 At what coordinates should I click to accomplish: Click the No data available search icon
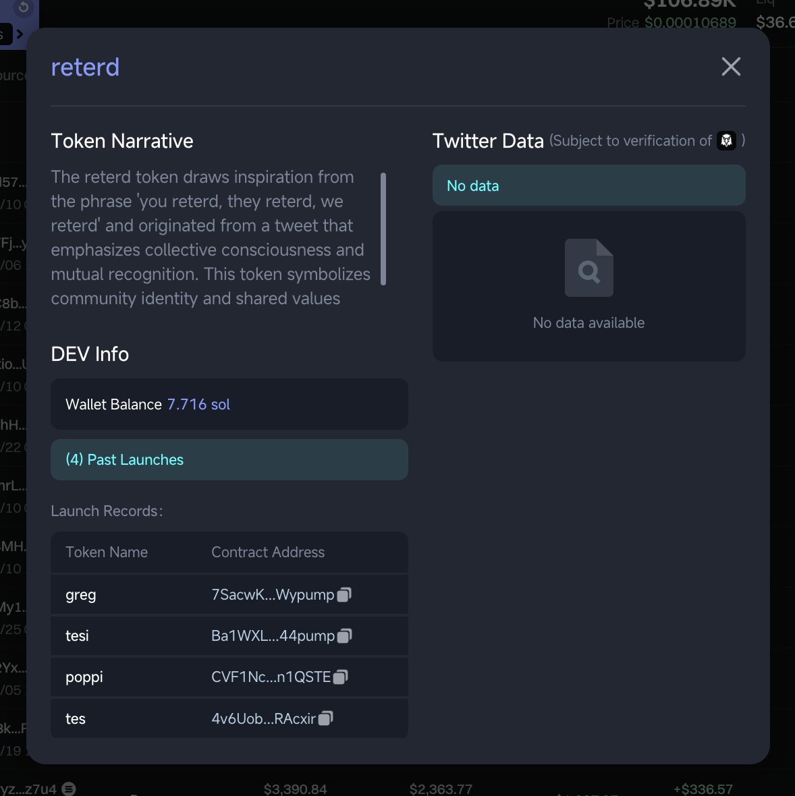click(588, 268)
